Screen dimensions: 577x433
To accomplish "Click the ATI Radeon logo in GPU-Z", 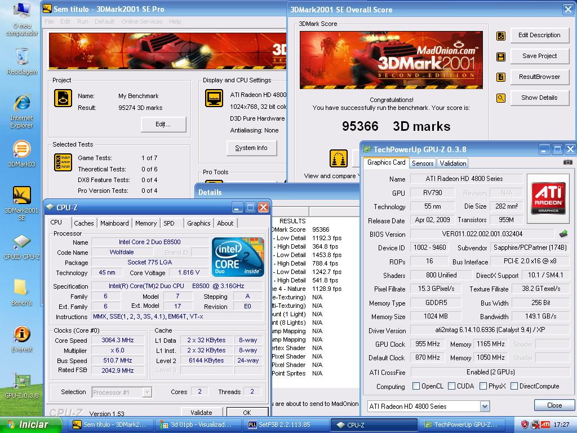I will 548,198.
